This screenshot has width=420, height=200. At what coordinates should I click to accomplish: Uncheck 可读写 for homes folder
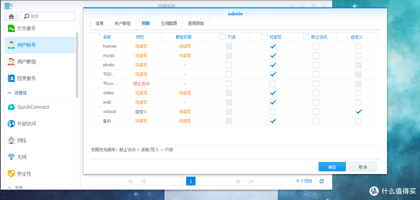coord(273,47)
